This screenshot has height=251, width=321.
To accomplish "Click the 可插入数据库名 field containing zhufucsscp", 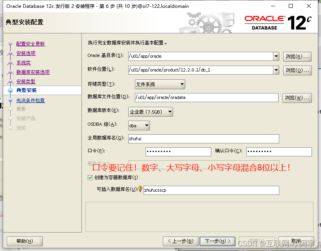I will pyautogui.click(x=211, y=190).
